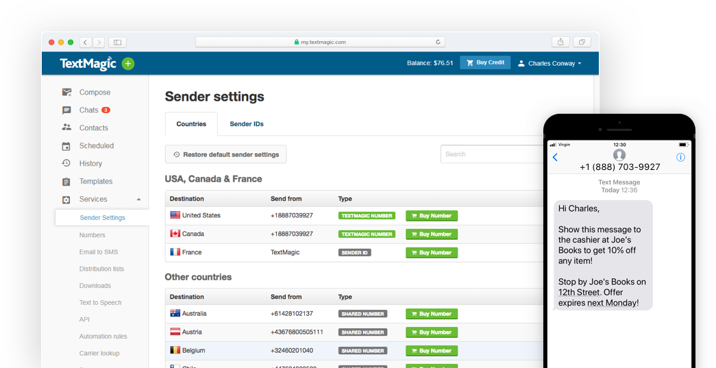Viewport: 716px width, 368px height.
Task: Click Belgium number +32460201040
Action: [292, 351]
